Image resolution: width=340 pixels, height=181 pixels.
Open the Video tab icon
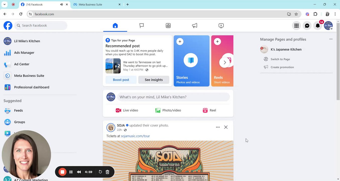(x=221, y=25)
